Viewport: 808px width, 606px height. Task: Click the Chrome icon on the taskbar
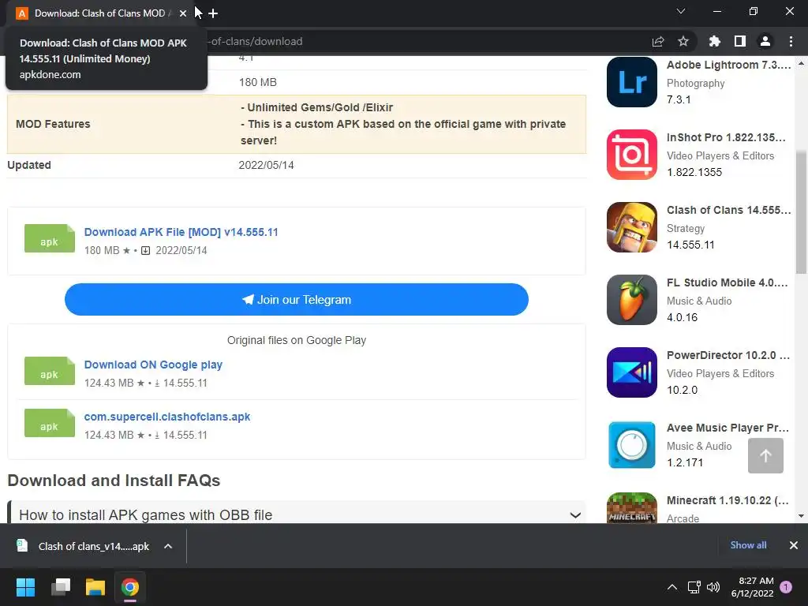(130, 587)
